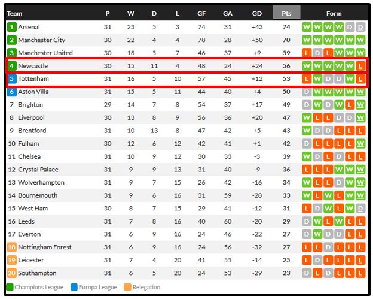Sort table by Pts column header

[286, 14]
